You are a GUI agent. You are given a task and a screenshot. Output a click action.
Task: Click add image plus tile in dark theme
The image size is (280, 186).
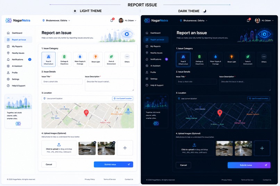click(262, 148)
